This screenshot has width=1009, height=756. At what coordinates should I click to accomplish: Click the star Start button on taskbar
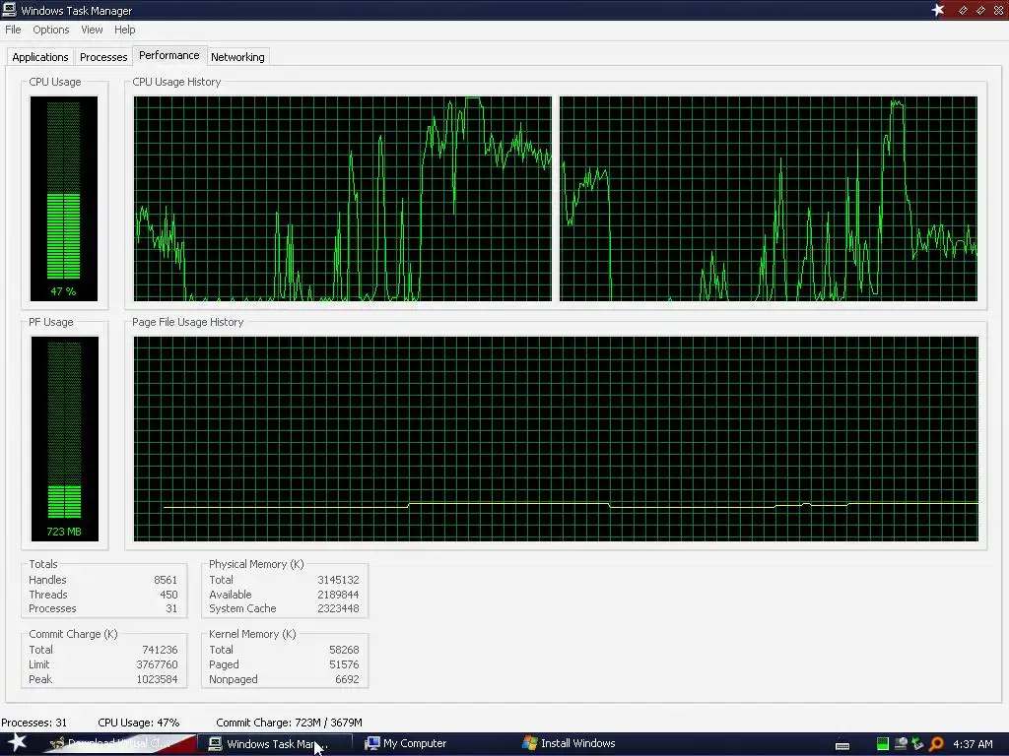tap(16, 743)
